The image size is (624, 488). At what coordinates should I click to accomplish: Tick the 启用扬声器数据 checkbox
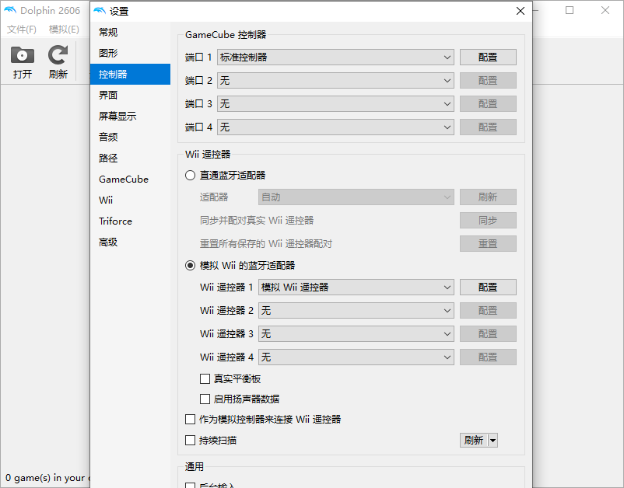[x=205, y=399]
